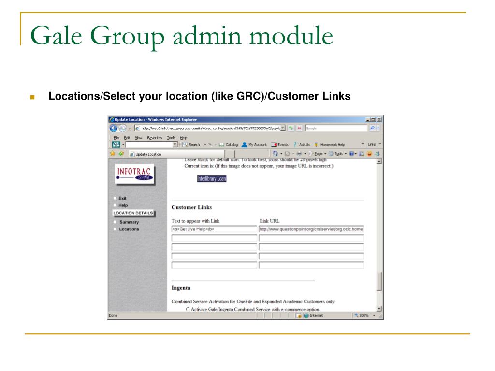
Task: Click the Feeds icon in command bar
Action: point(287,154)
